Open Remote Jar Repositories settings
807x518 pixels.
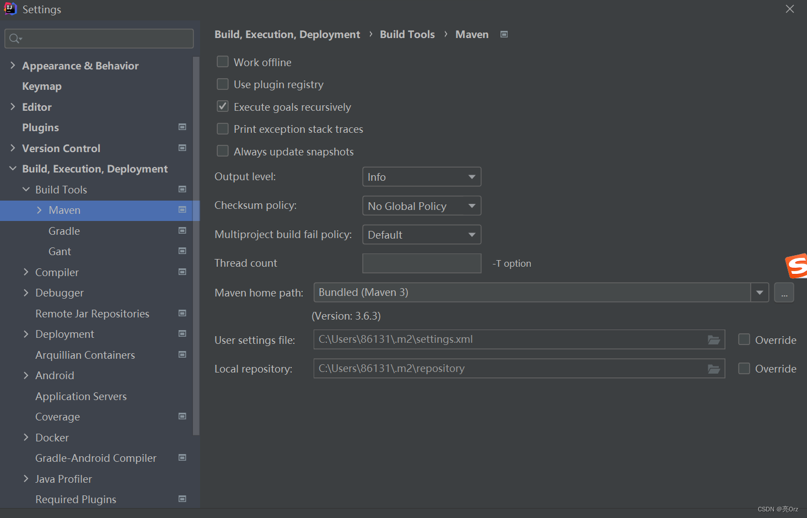click(x=92, y=314)
